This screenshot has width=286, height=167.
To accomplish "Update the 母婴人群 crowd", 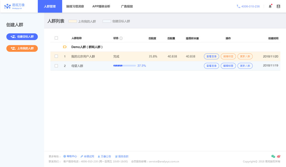I will pyautogui.click(x=245, y=66).
